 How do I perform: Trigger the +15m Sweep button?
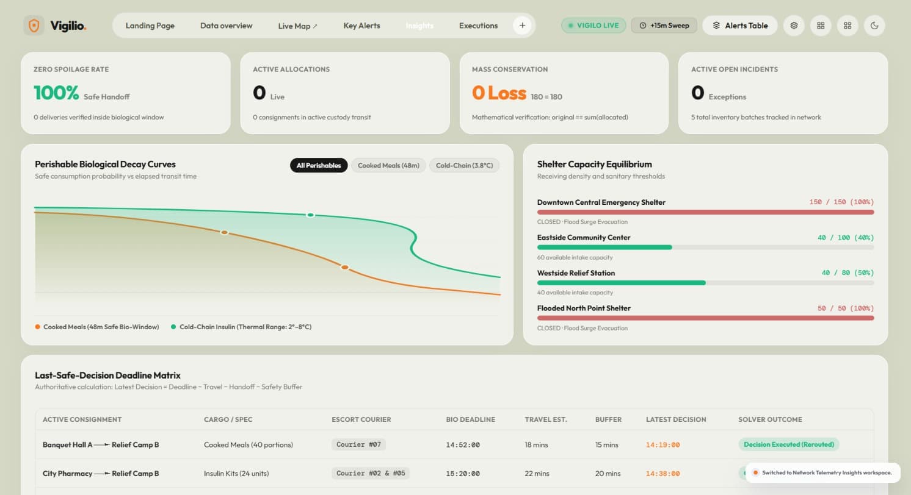664,26
